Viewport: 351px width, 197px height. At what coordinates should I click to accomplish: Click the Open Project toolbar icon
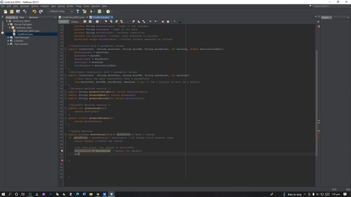pos(18,11)
